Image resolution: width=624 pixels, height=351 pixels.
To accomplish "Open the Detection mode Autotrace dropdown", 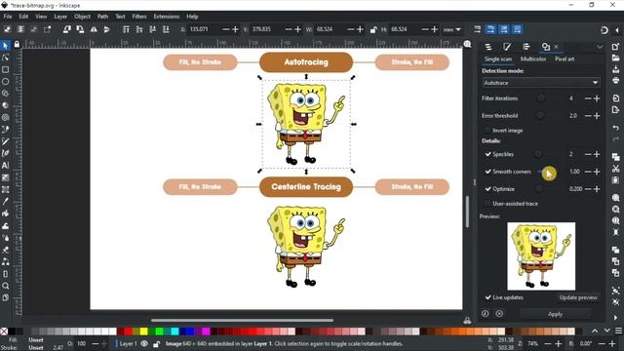I will tap(541, 83).
